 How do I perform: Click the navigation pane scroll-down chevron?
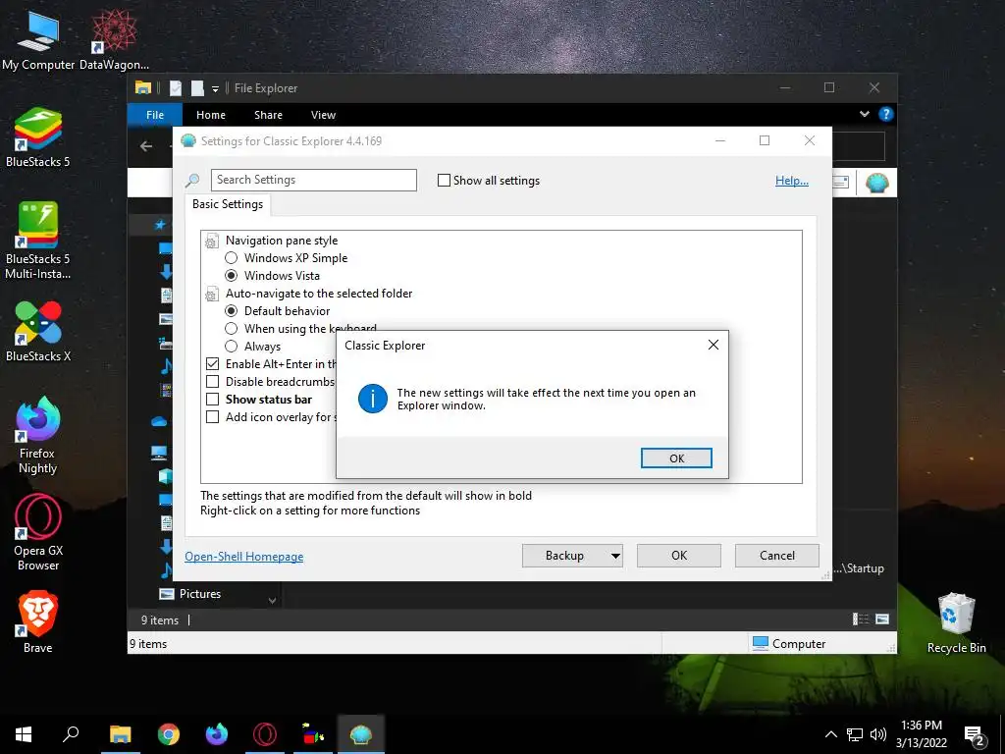[273, 601]
